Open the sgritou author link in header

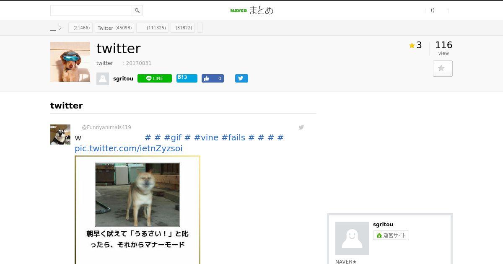click(123, 79)
